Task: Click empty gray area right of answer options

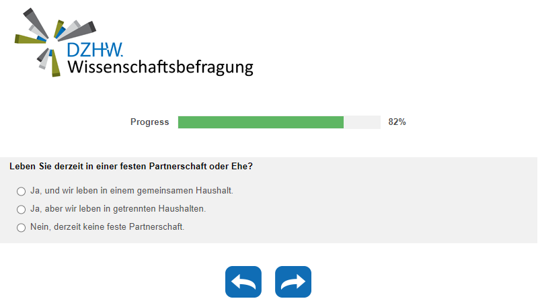Action: (x=403, y=210)
